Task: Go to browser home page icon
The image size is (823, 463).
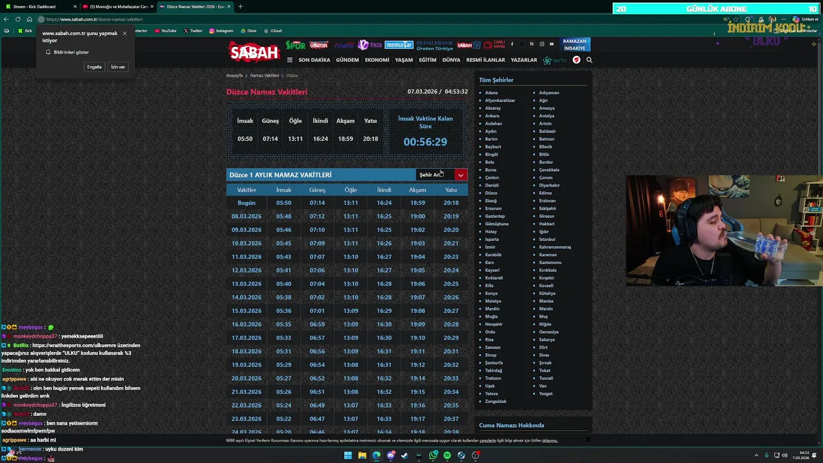Action: (29, 19)
